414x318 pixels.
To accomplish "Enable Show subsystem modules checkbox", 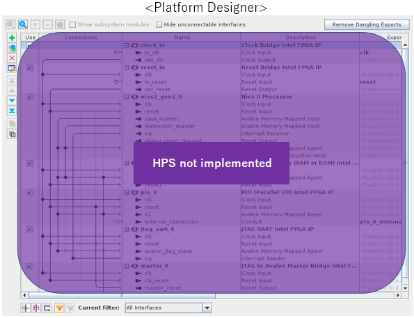I will pyautogui.click(x=72, y=24).
